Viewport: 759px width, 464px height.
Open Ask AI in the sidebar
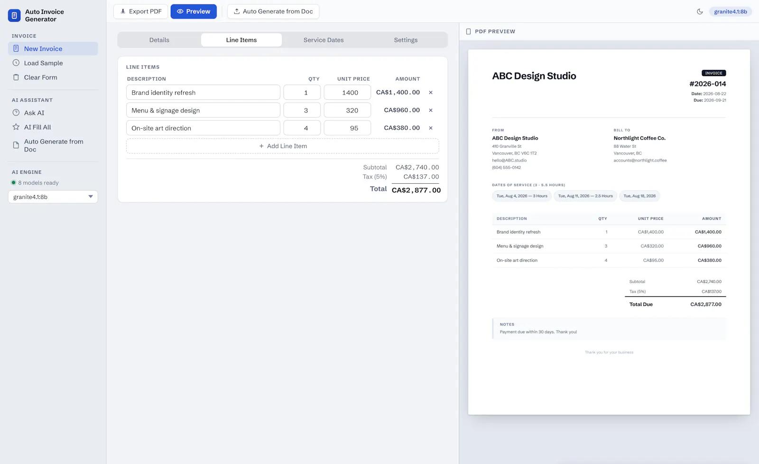pos(53,113)
